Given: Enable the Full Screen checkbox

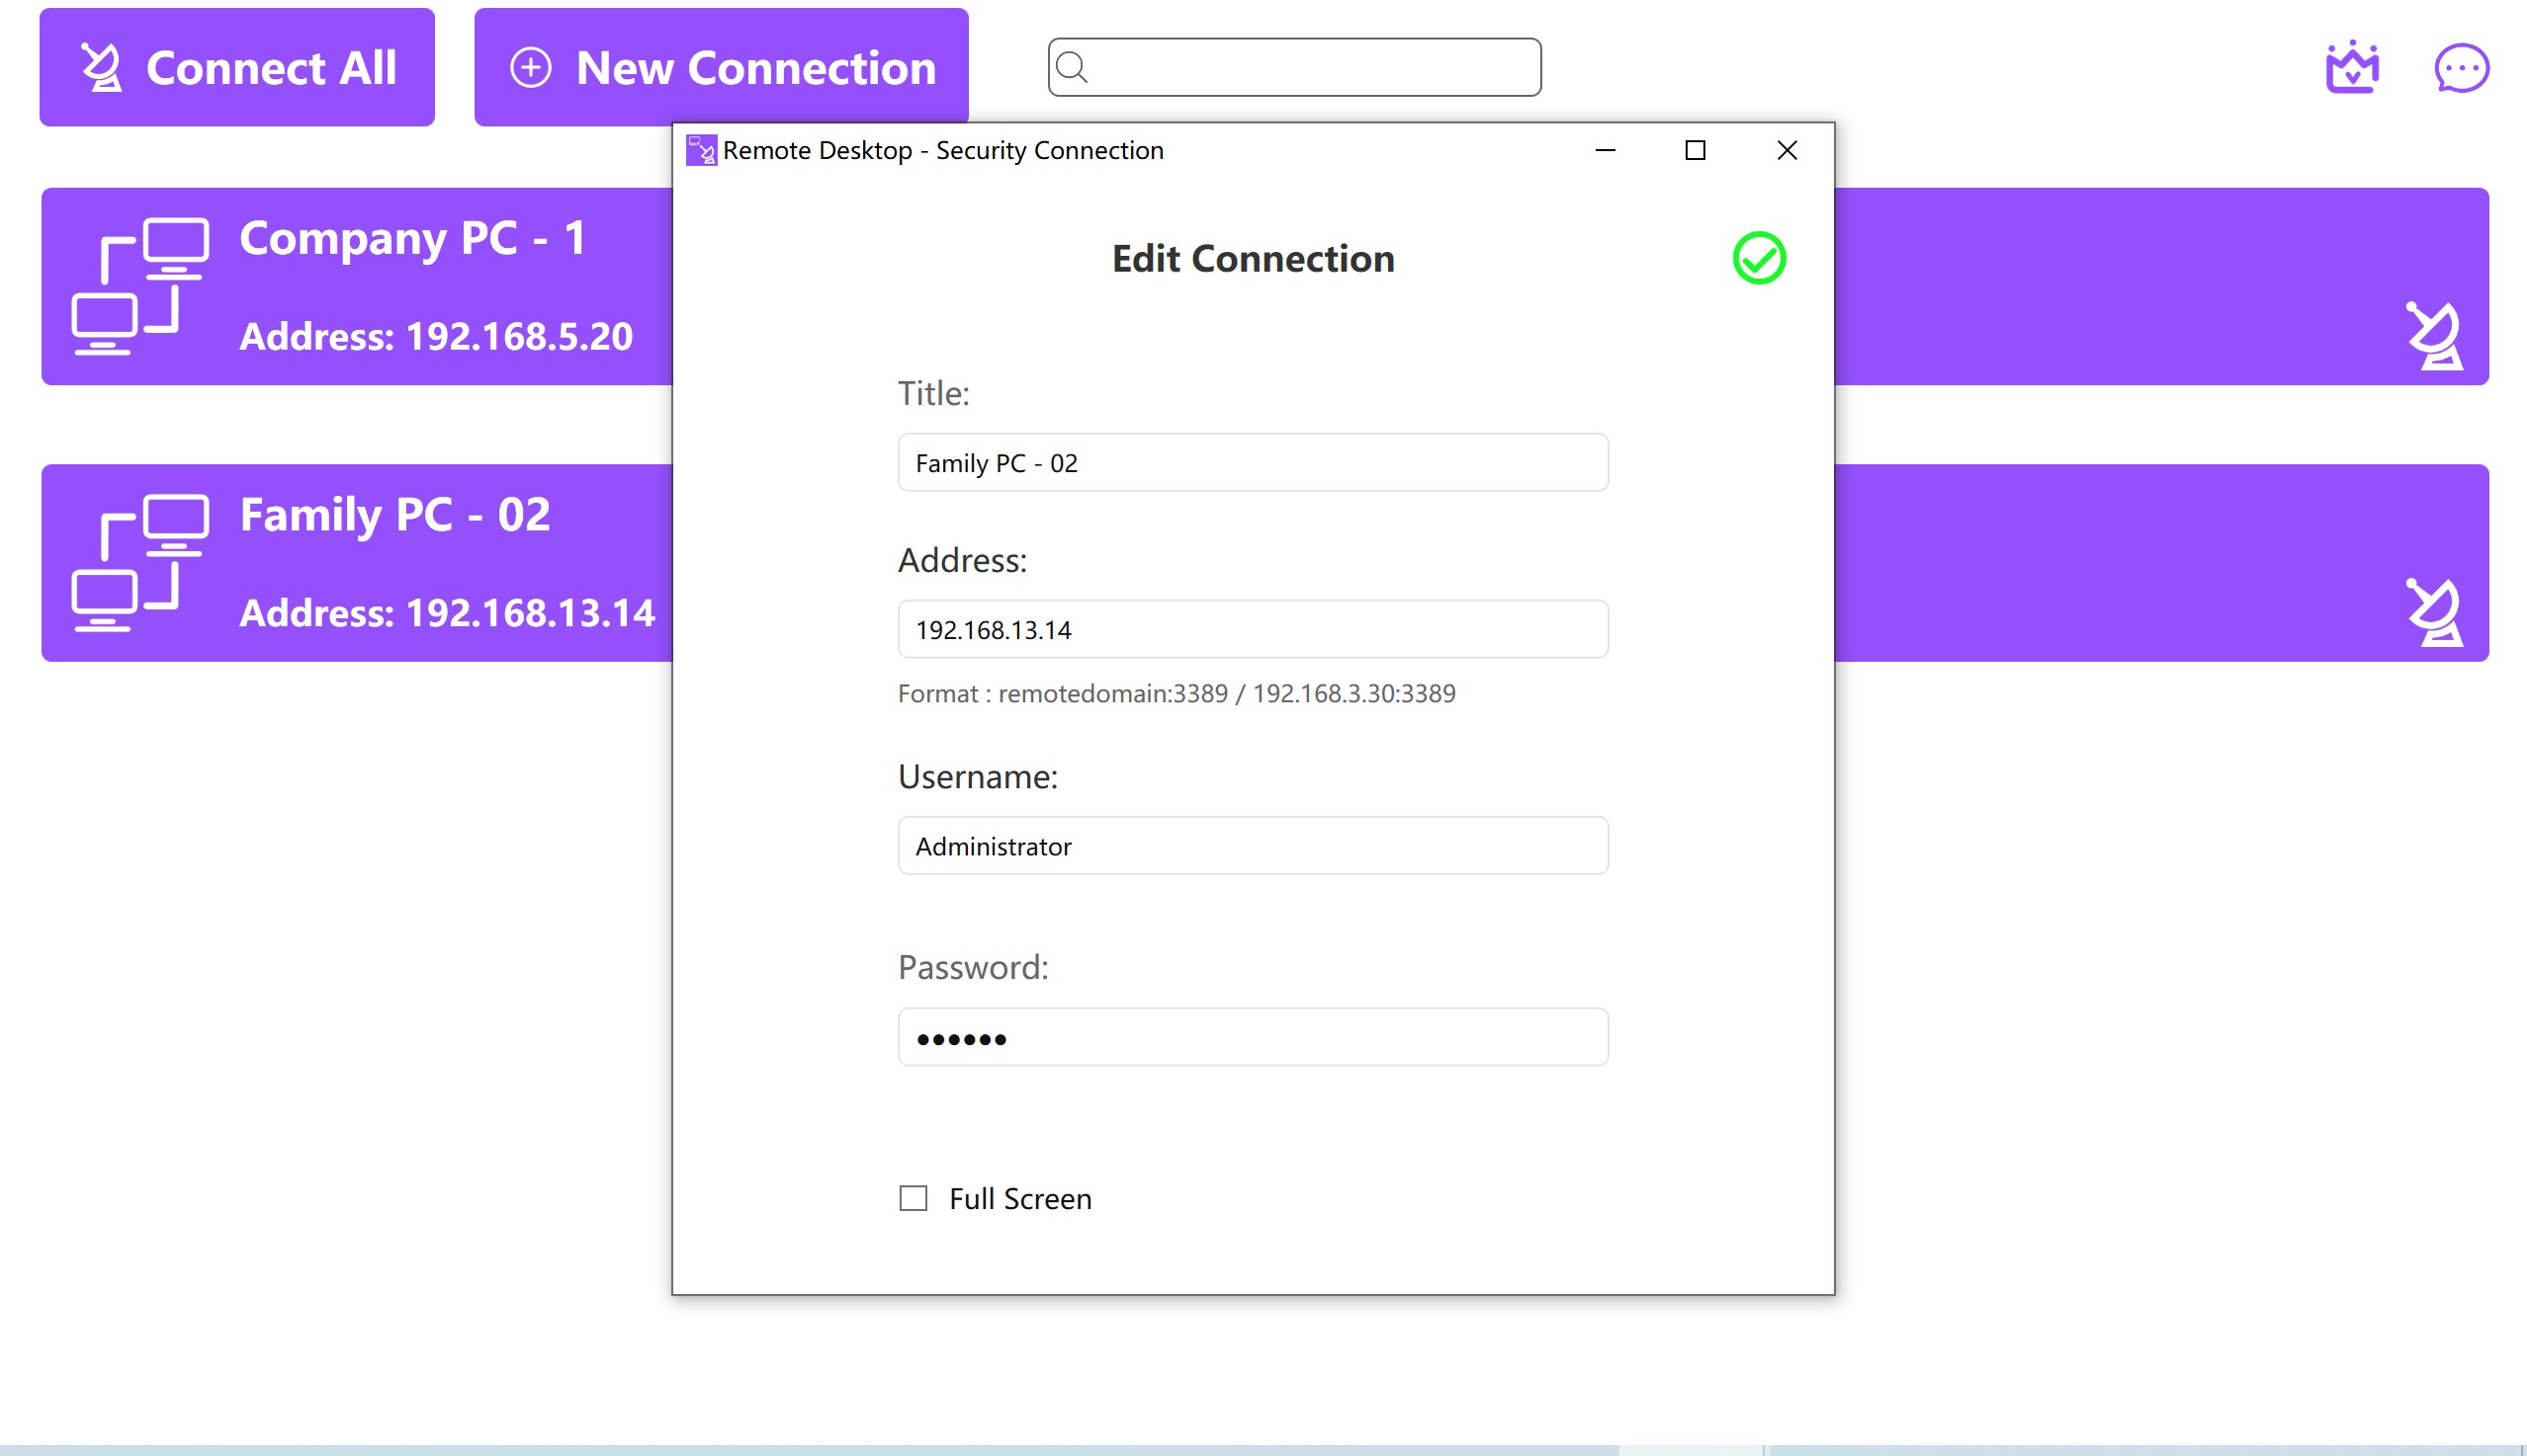Looking at the screenshot, I should [x=912, y=1198].
